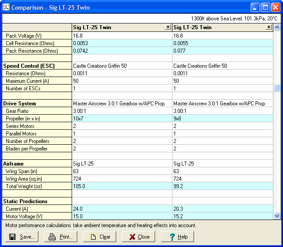Select Cell Resistance value 0.0053
Screen dimensions: 283x247
122,43
